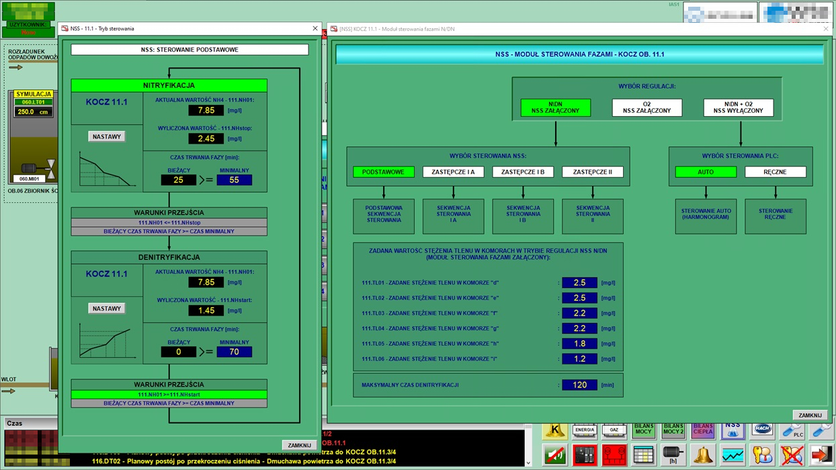The image size is (836, 470).
Task: Open the red control cabinet icon
Action: point(584,455)
